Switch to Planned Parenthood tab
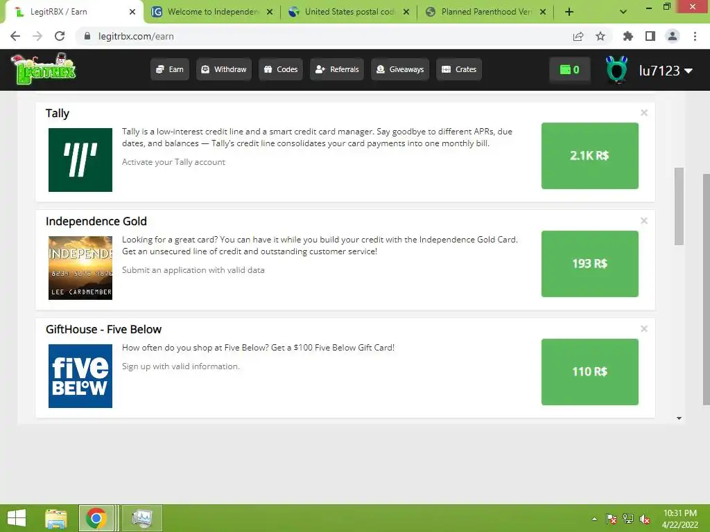710x532 pixels. coord(485,12)
